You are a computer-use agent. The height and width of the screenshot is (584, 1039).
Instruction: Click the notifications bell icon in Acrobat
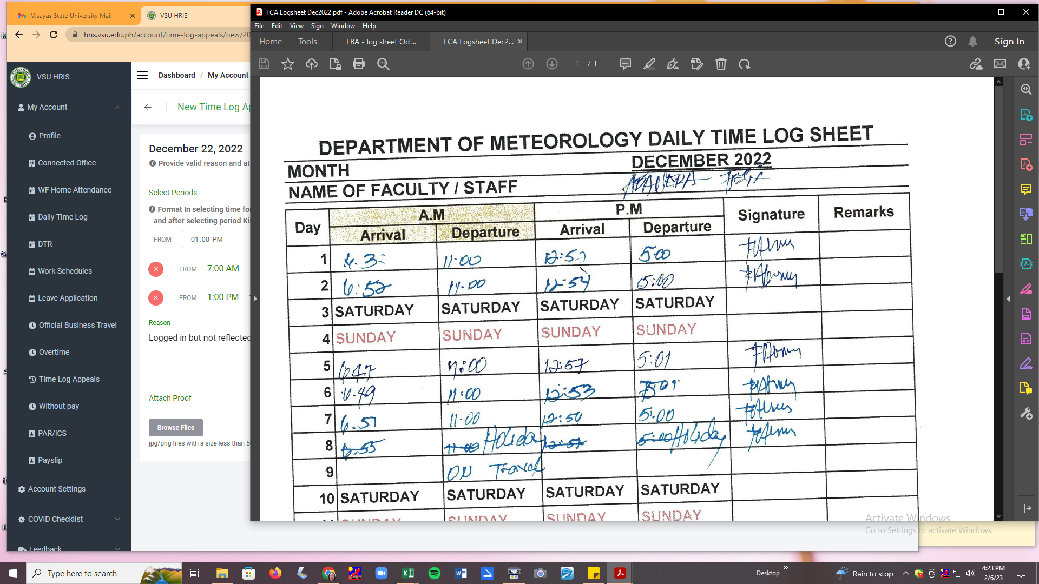point(972,41)
